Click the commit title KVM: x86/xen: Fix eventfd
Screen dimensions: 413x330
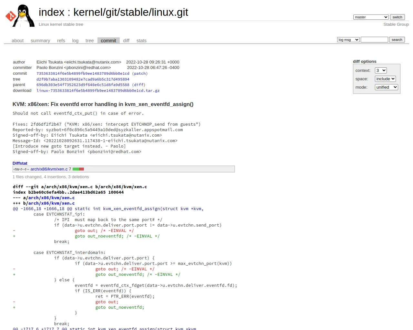click(x=103, y=104)
